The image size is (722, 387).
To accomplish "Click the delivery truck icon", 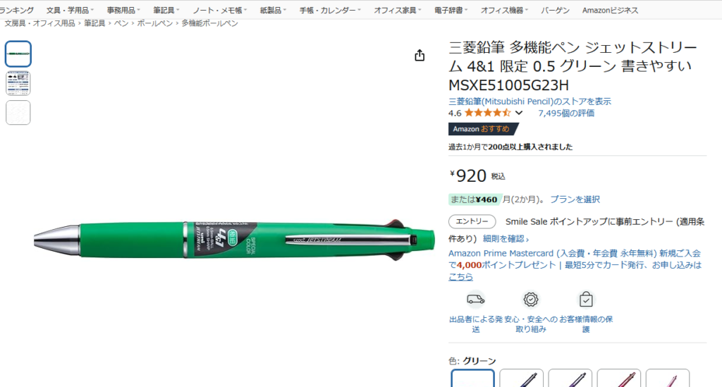I will click(x=476, y=300).
